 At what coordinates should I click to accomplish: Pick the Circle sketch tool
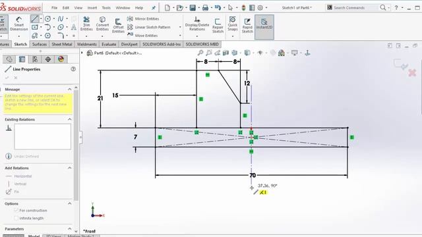(x=47, y=19)
